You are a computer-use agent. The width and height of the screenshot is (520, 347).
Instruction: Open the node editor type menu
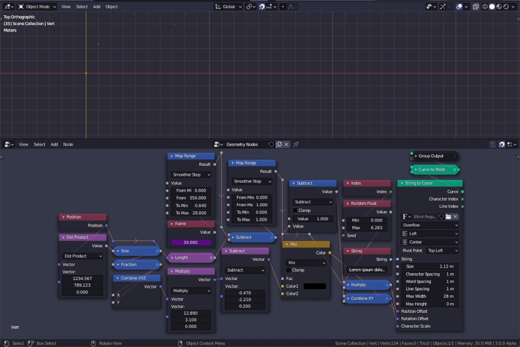pyautogui.click(x=9, y=145)
